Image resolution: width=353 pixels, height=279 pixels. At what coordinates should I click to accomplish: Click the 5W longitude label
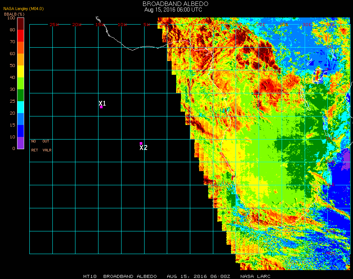[146, 25]
